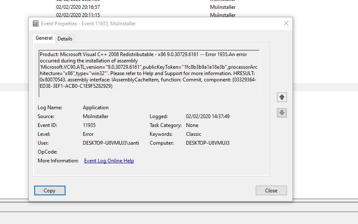Click MsiInstaller source in 20:16:57 row
358x224 pixels.
click(x=223, y=7)
